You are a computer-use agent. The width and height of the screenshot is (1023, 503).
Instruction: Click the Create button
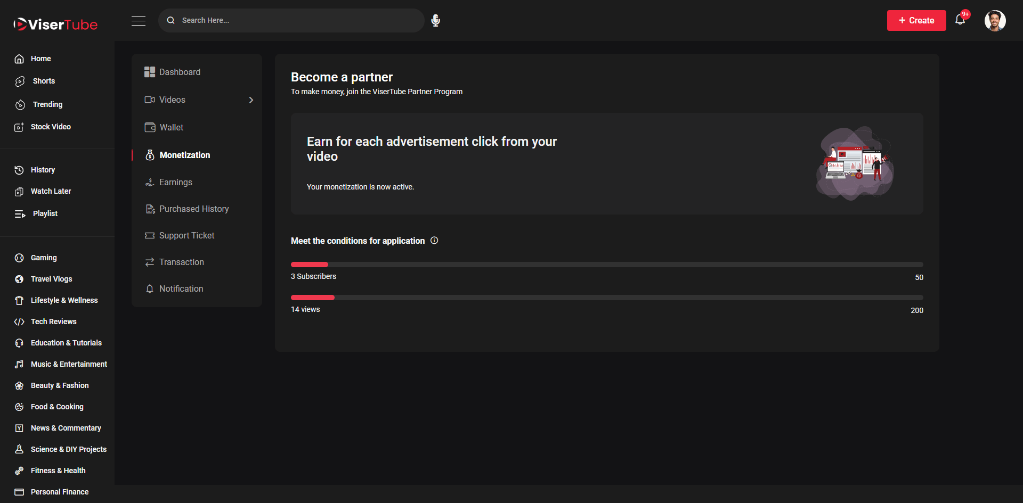tap(916, 20)
